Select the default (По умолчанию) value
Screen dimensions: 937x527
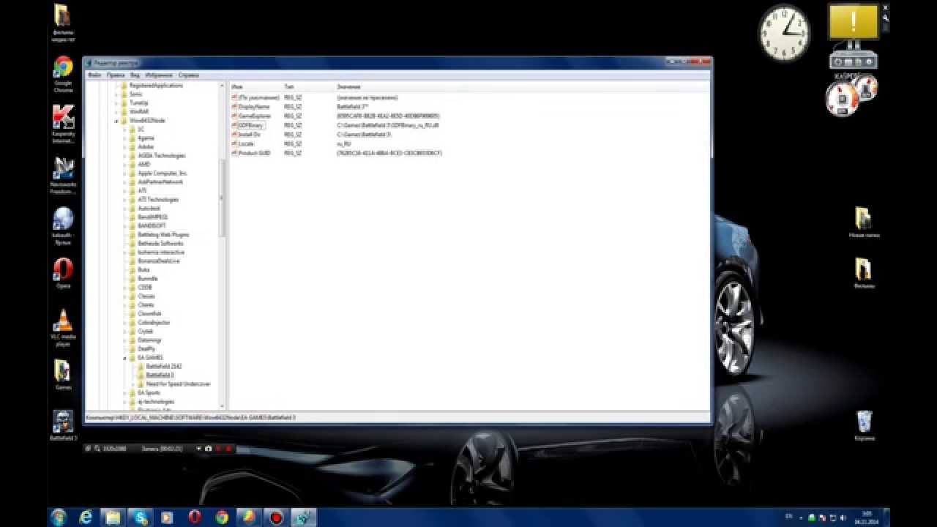pos(258,97)
